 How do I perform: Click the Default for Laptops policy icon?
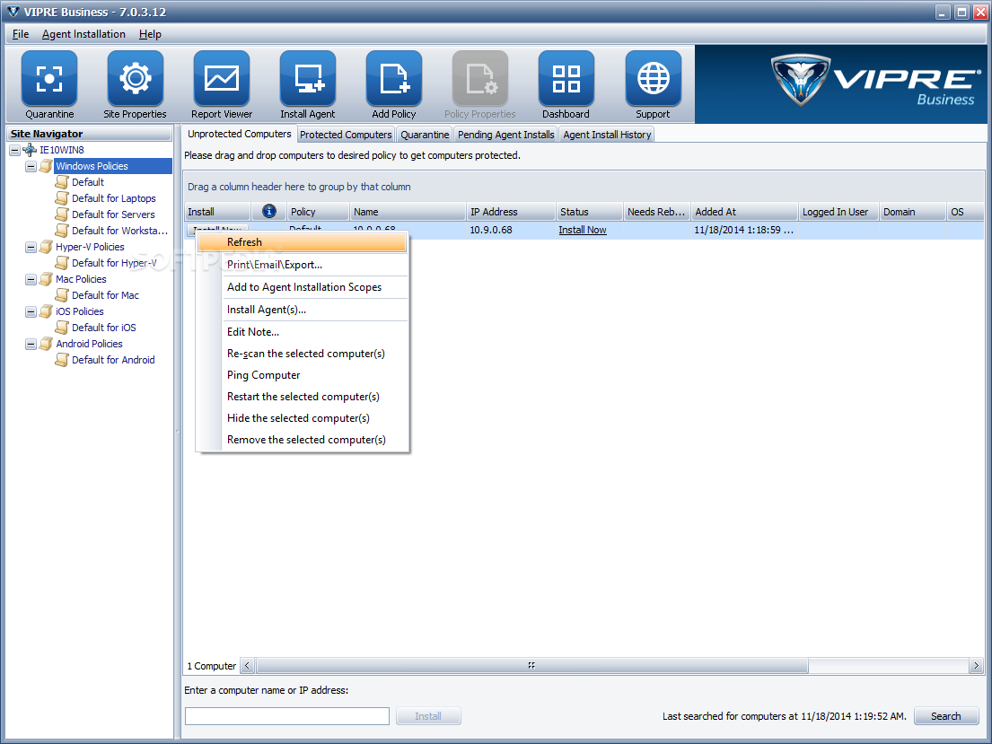(61, 198)
